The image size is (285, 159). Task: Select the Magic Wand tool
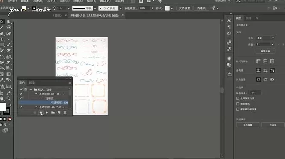pos(2,27)
